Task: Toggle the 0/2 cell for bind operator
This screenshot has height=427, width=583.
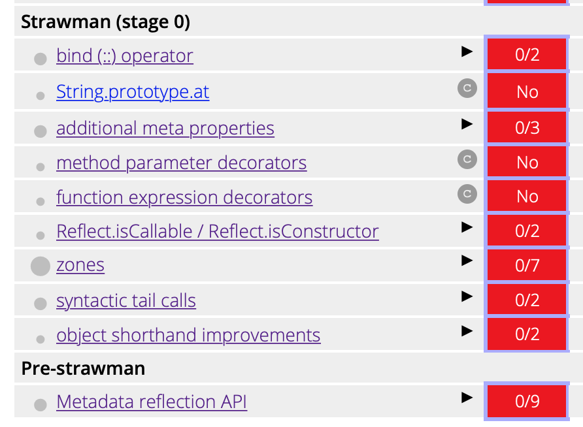Action: coord(527,54)
